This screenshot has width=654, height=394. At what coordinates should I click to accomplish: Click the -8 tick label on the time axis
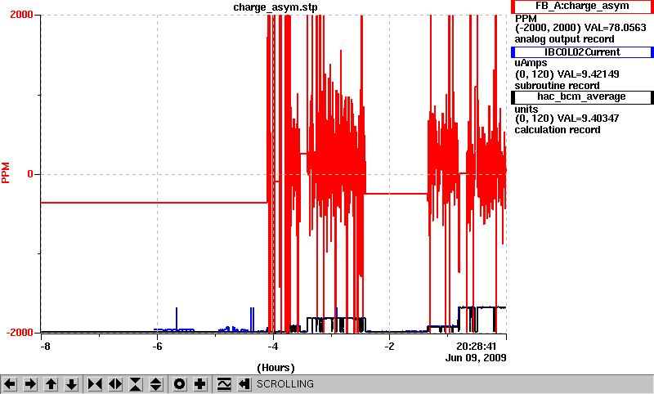[x=45, y=347]
